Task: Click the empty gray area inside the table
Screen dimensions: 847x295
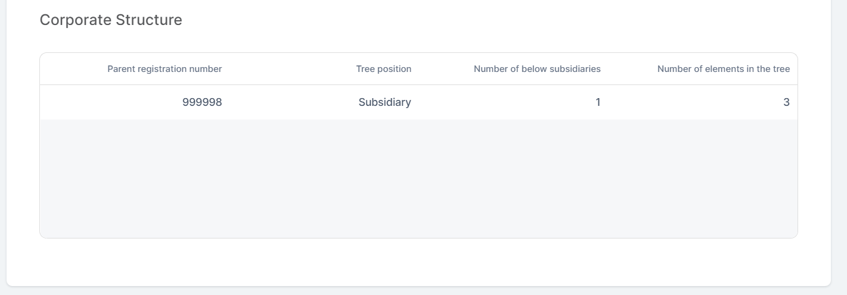Action: tap(417, 178)
